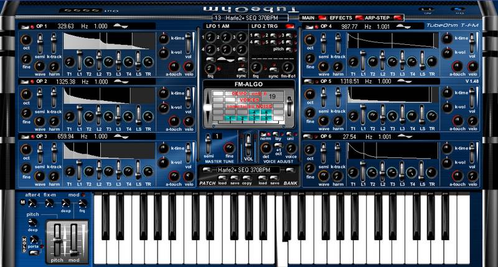Click the Master Tune fine knob
The height and width of the screenshot is (267, 498).
(x=229, y=148)
